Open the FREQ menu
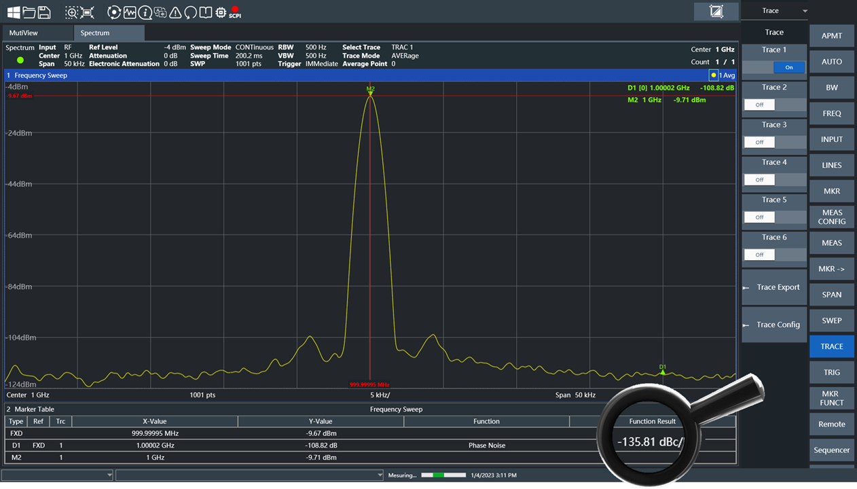 pos(832,113)
